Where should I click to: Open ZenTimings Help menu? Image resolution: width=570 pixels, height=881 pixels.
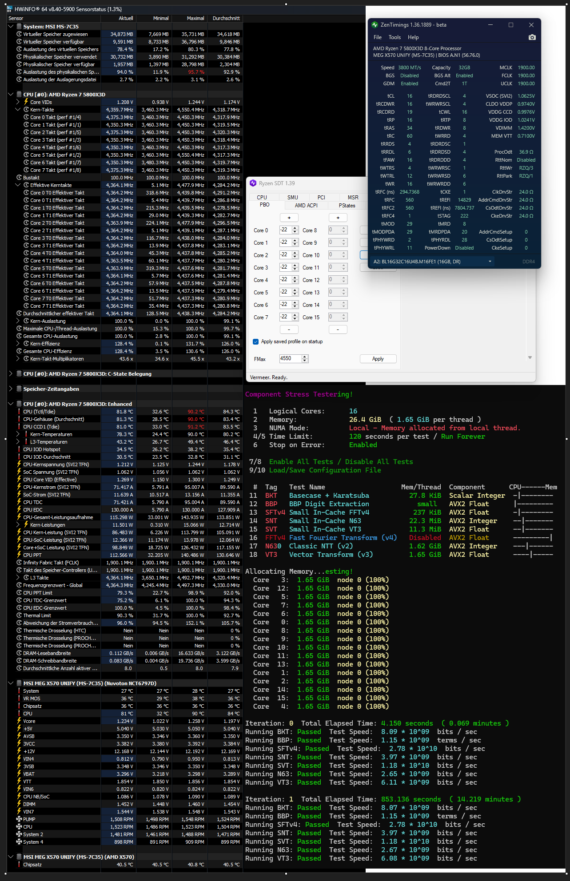click(x=413, y=37)
